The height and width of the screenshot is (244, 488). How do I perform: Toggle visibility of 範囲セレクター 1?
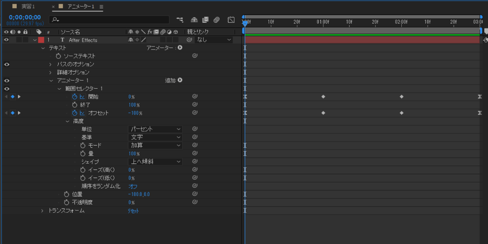[6, 89]
